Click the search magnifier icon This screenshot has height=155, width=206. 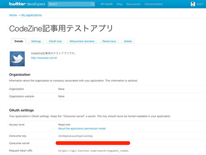pos(92,4)
